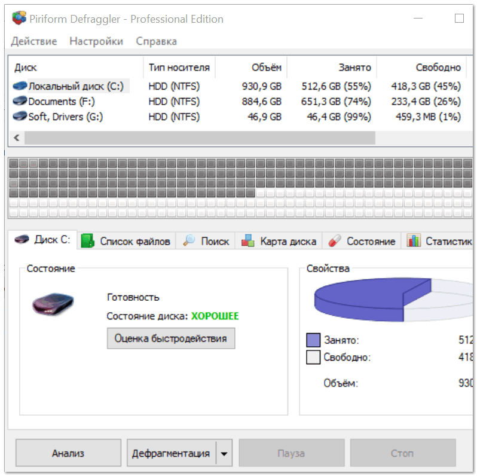The height and width of the screenshot is (476, 477).
Task: Switch to the Состояние tab
Action: tap(362, 241)
